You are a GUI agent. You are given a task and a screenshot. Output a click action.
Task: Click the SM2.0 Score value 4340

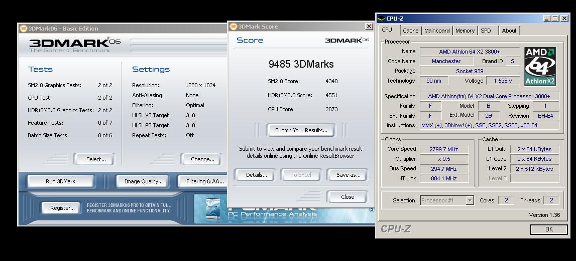click(x=331, y=81)
